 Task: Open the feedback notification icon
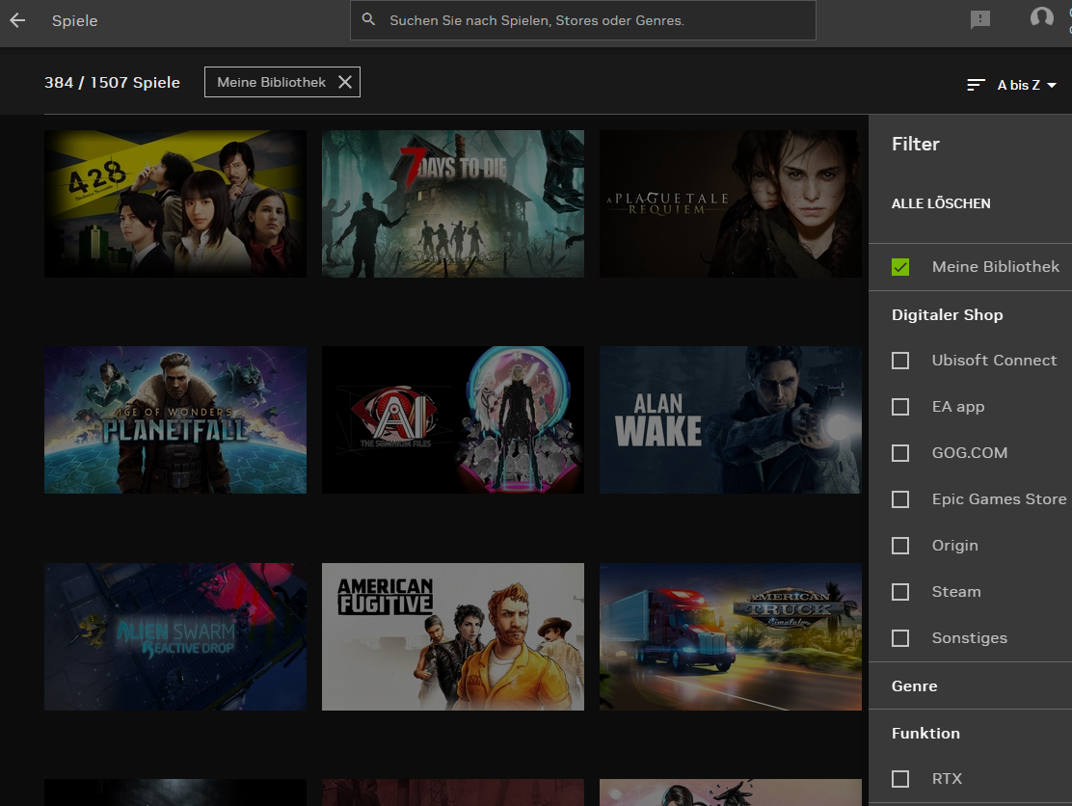pos(979,19)
